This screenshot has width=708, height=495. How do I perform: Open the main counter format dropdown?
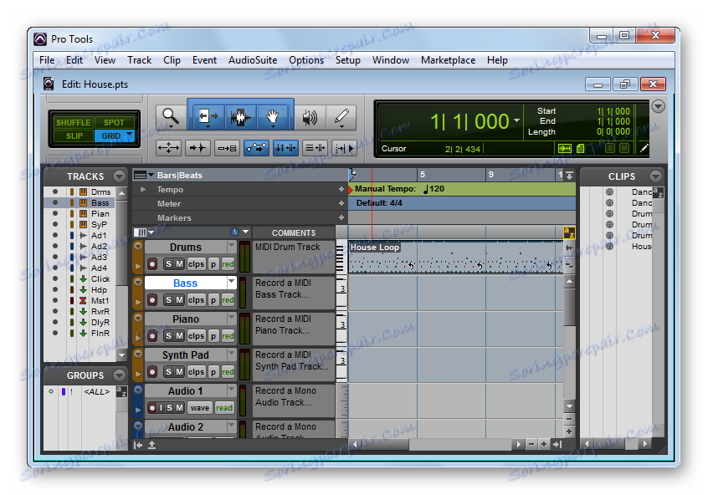(516, 120)
